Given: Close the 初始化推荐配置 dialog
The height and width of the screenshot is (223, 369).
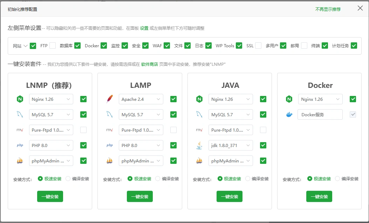Looking at the screenshot, I should point(360,8).
